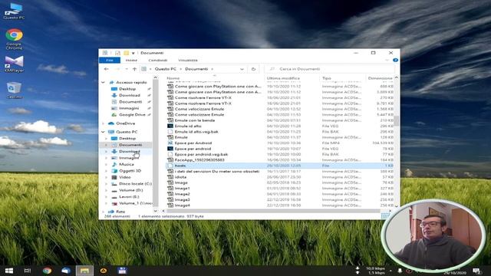Click the Cerca in Documenti search box
Screen dimensions: 491x276
pyautogui.click(x=330, y=69)
